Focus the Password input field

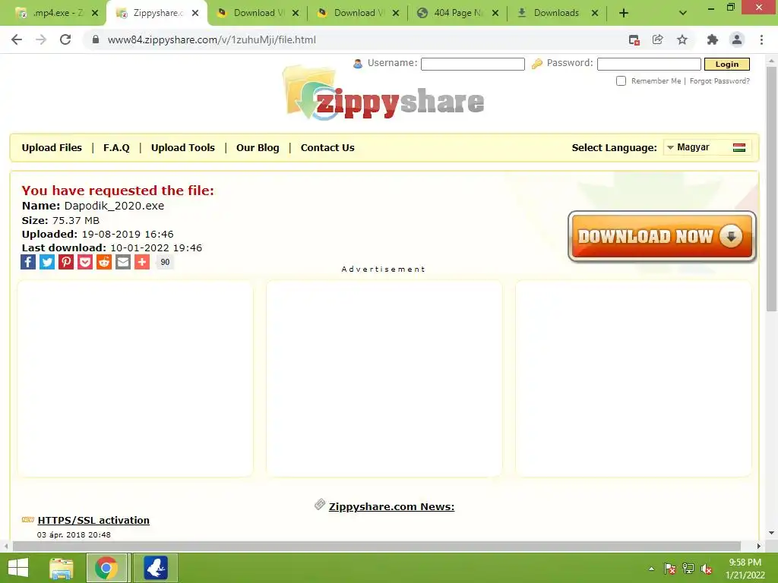[649, 64]
